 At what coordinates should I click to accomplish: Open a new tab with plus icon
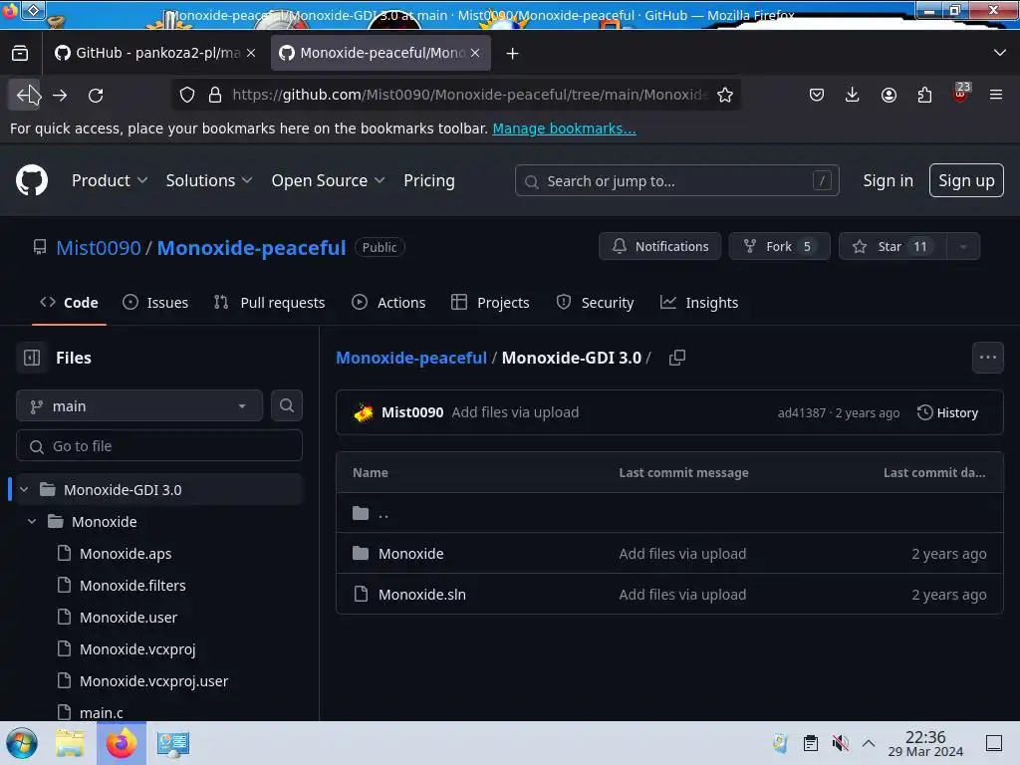pyautogui.click(x=512, y=54)
